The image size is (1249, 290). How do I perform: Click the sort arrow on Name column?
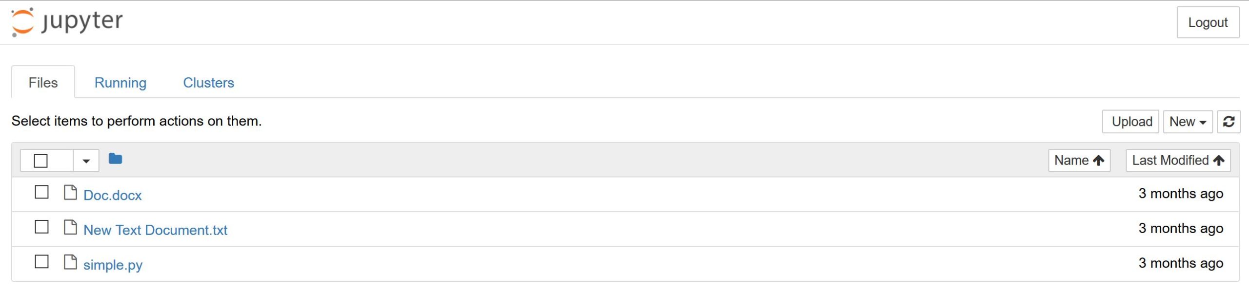(1098, 161)
